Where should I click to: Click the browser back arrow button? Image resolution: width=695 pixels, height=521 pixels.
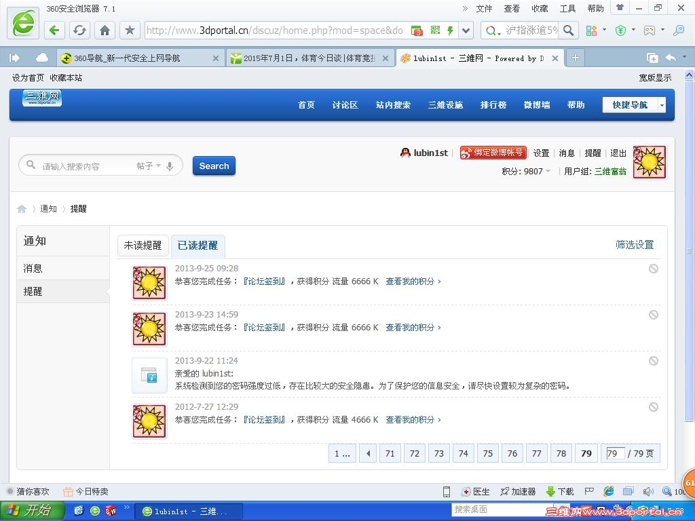(x=54, y=30)
